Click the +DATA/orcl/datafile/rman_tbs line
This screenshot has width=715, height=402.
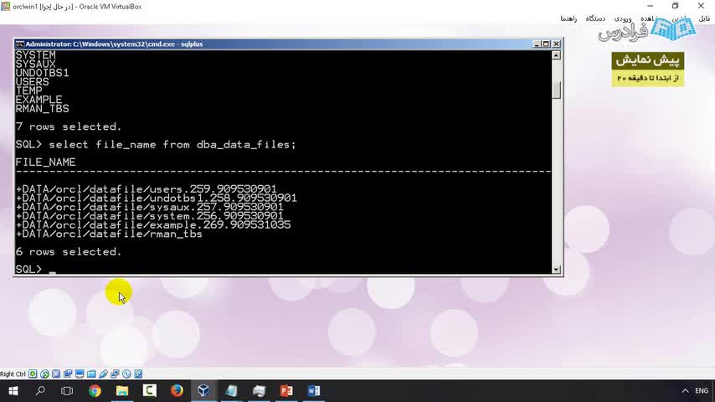click(x=109, y=234)
